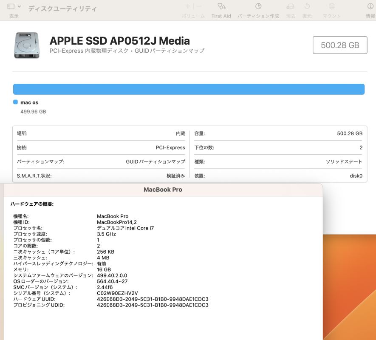Show disk info with the 情報 icon

tap(370, 6)
